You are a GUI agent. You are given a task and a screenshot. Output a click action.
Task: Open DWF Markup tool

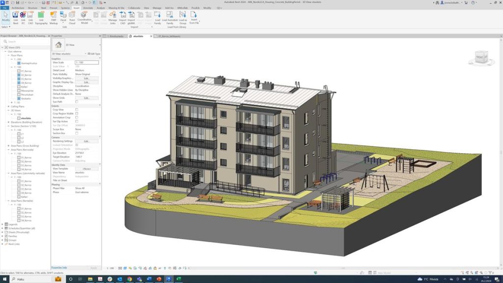[54, 18]
